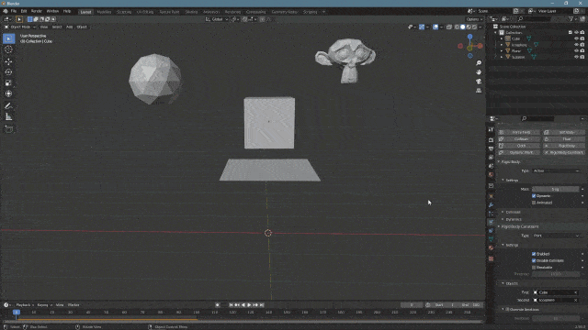This screenshot has width=588, height=330.
Task: Click the Mass value slider field
Action: point(555,189)
